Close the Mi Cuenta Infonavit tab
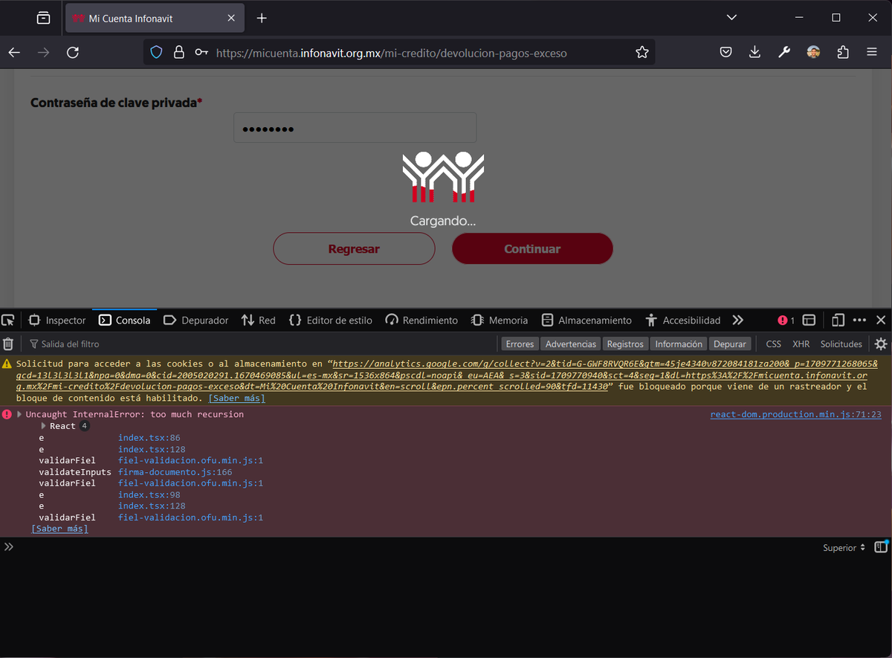The width and height of the screenshot is (892, 658). [232, 18]
